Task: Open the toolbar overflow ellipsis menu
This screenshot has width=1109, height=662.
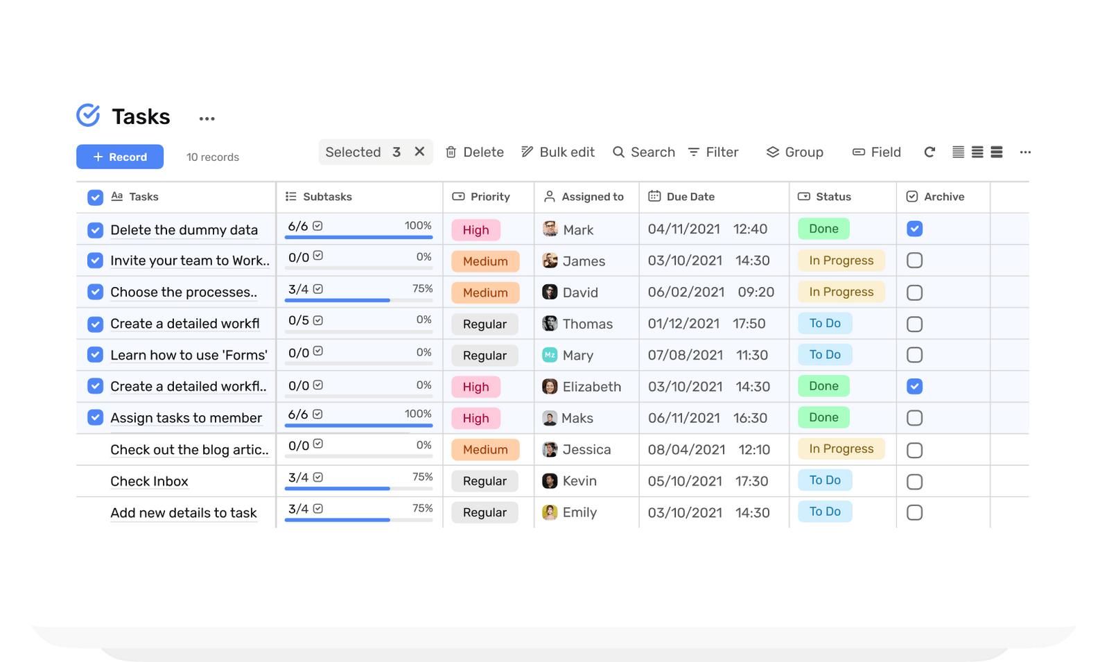Action: pos(1025,153)
